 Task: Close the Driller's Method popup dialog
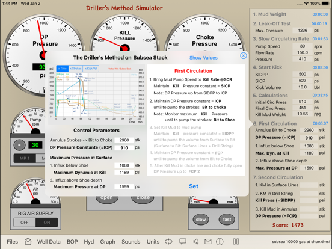pos(243,56)
